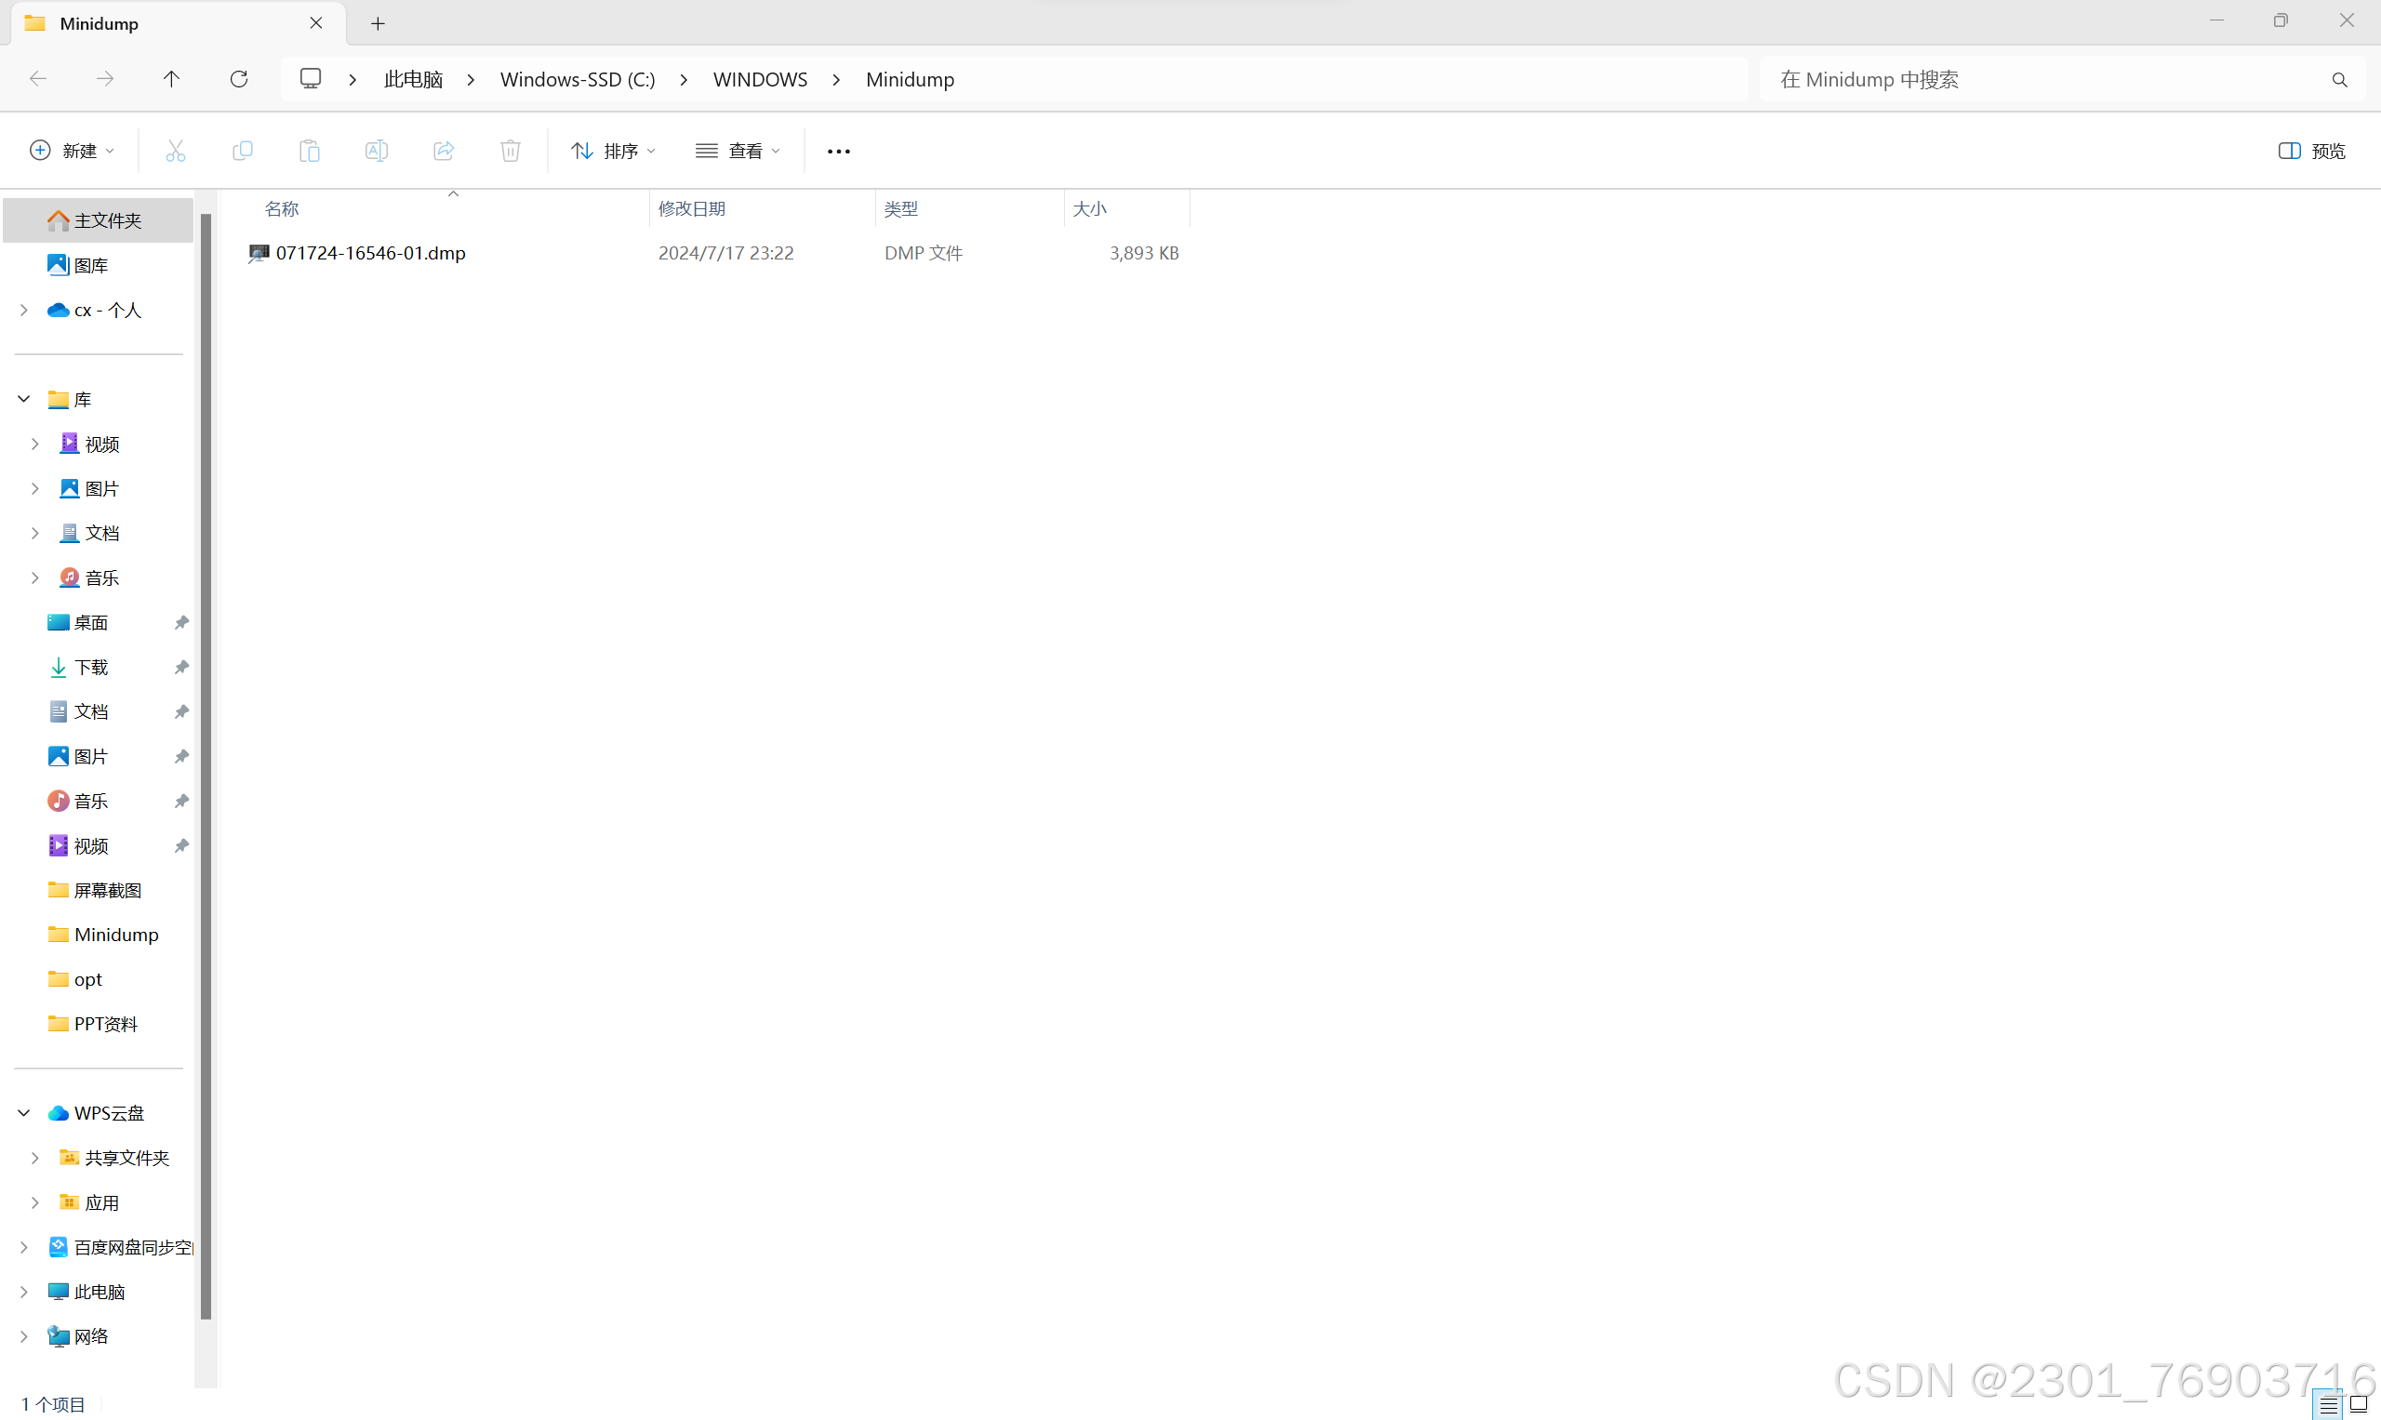The width and height of the screenshot is (2381, 1420).
Task: Click the Delete trash can icon
Action: [x=510, y=151]
